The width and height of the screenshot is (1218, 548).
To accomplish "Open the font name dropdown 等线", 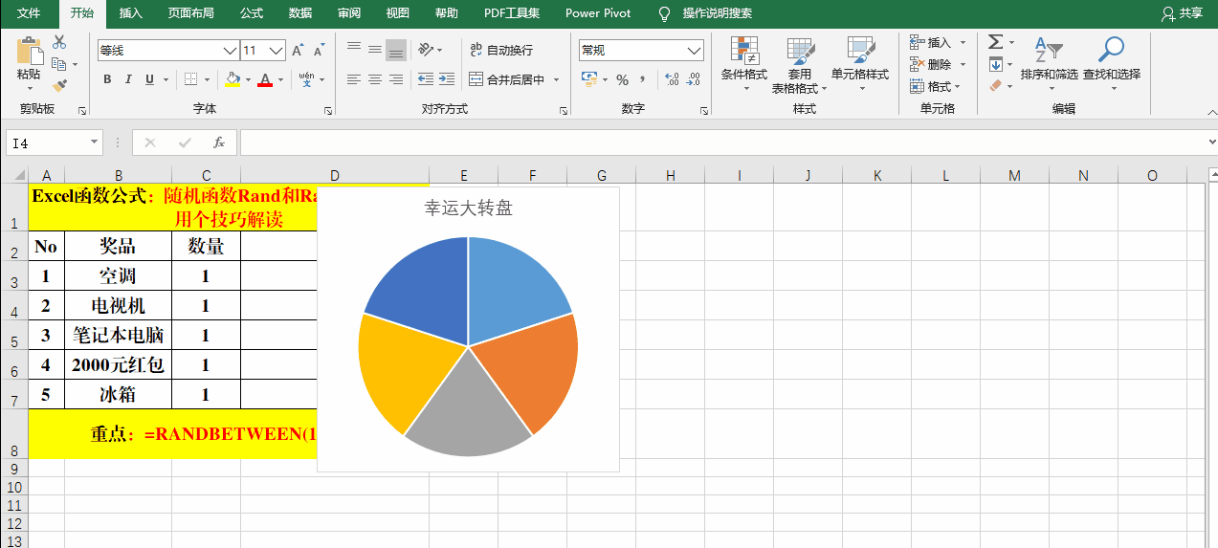I will coord(230,50).
